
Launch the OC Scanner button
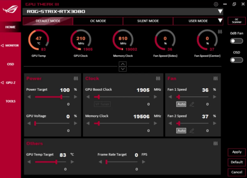[237, 21]
